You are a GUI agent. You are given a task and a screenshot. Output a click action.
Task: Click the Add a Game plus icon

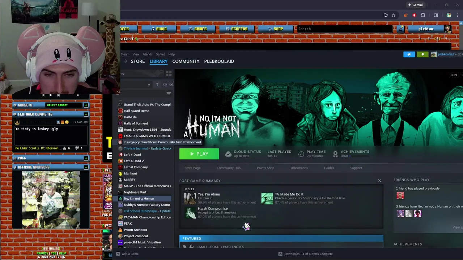(x=118, y=254)
